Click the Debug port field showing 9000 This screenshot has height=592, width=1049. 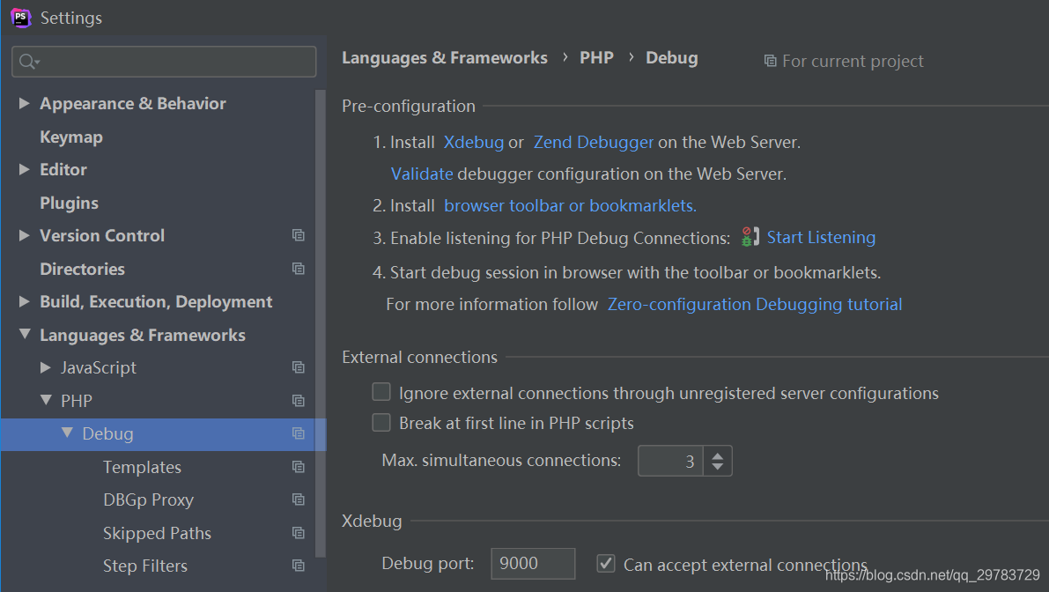(533, 563)
